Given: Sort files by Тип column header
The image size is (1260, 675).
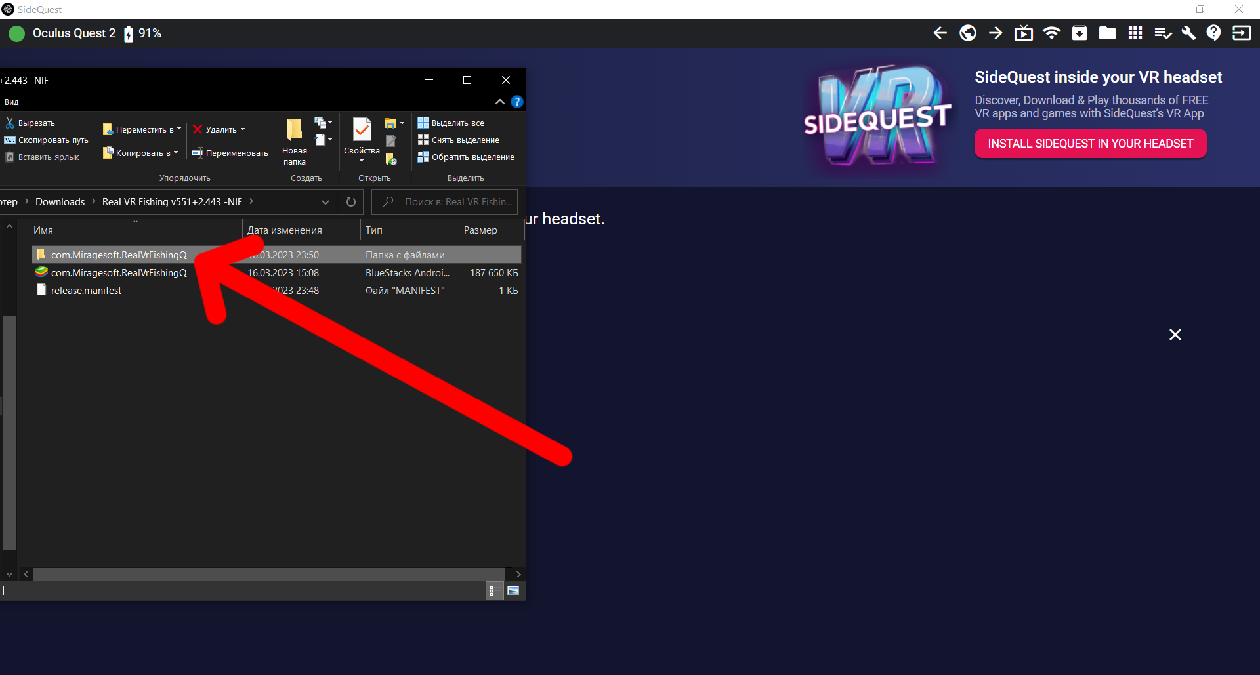Looking at the screenshot, I should tap(410, 230).
